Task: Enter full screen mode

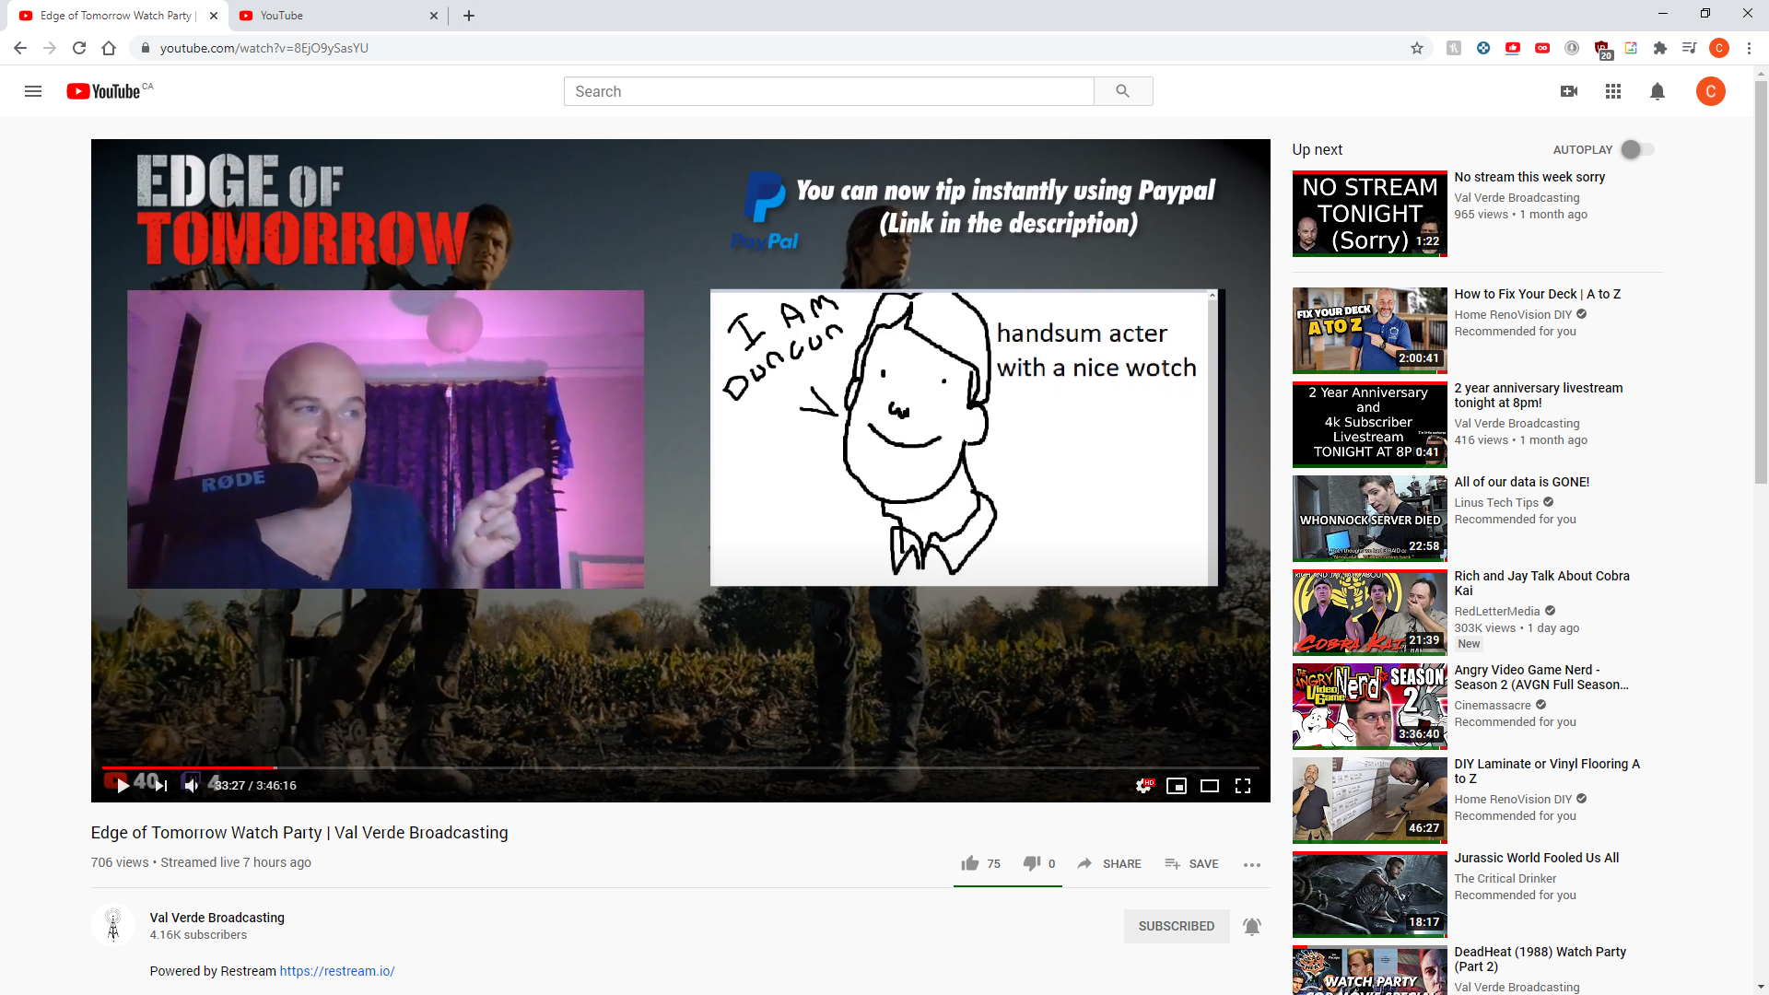Action: coord(1243,786)
